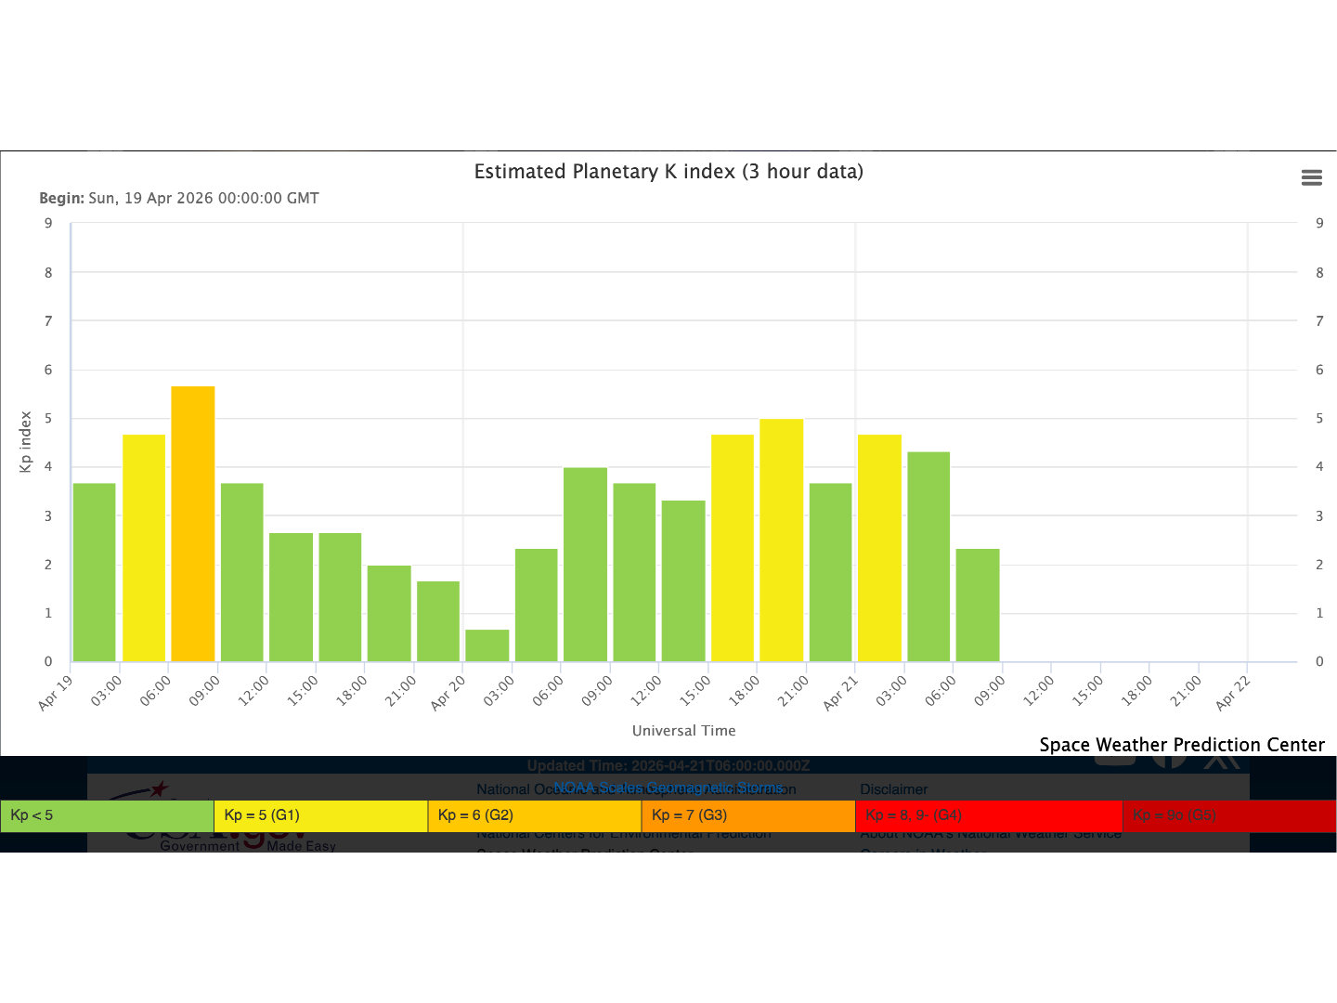Viewport: 1337px width, 1003px height.
Task: Click the Estimated Planetary K index chart title
Action: (x=668, y=172)
